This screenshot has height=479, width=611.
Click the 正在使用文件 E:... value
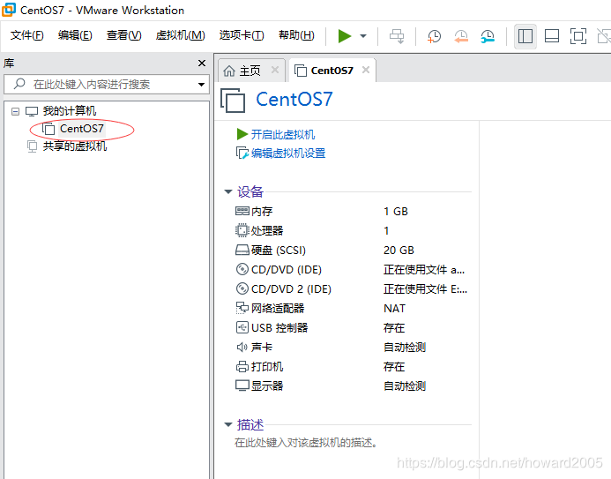[x=425, y=288]
